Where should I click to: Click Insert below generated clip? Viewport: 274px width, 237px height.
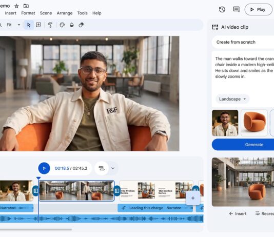tap(238, 213)
